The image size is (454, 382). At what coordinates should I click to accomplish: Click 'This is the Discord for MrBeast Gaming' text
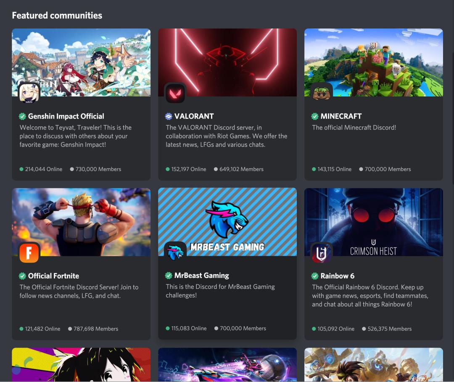(x=220, y=291)
